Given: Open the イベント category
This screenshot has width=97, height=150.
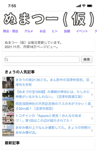Looking at the screenshot, I should 82,31.
